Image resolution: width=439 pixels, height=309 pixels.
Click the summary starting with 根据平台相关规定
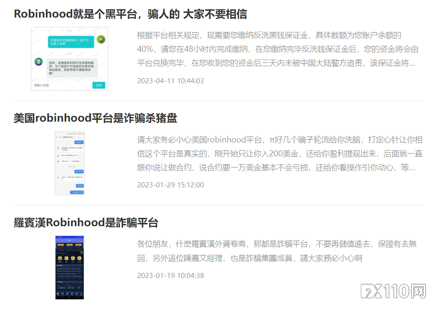click(x=278, y=49)
